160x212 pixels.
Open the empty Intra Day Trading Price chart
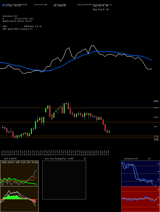pos(64,180)
